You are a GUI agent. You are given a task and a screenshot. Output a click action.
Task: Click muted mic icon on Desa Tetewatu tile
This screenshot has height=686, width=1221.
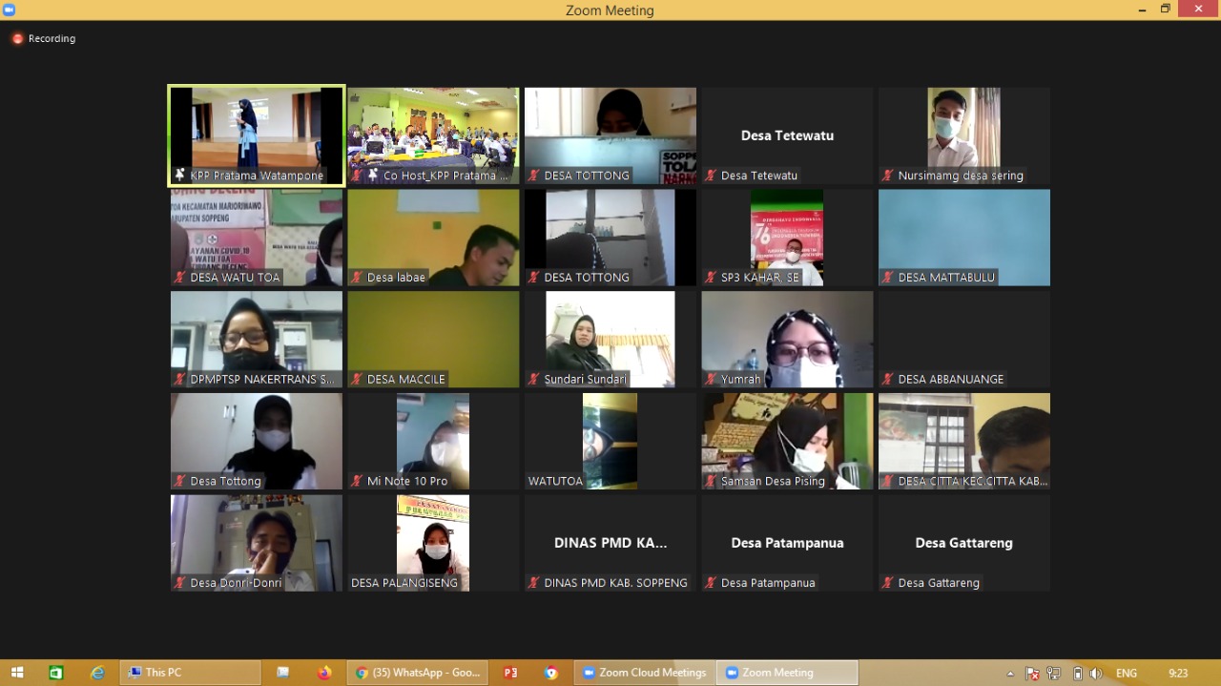711,176
